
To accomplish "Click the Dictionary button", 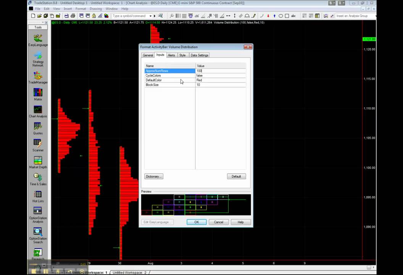I will (154, 176).
